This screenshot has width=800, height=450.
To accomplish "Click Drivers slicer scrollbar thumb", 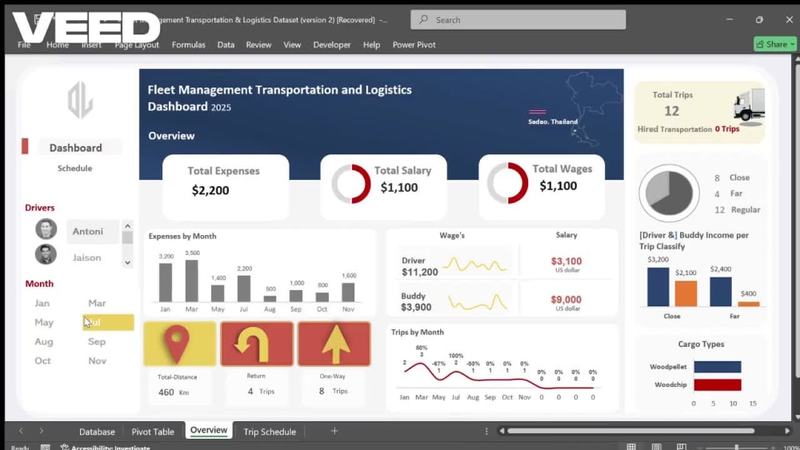I will tap(127, 238).
